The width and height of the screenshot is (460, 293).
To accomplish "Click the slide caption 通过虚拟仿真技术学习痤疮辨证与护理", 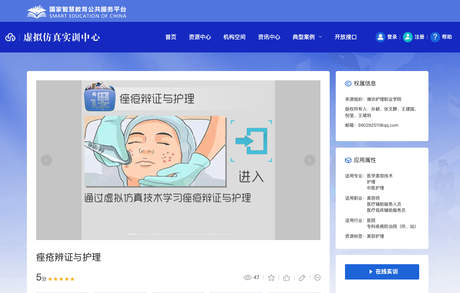I will point(167,198).
